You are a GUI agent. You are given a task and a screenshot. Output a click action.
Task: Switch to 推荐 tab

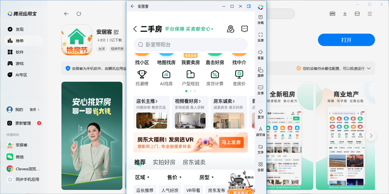click(x=140, y=162)
